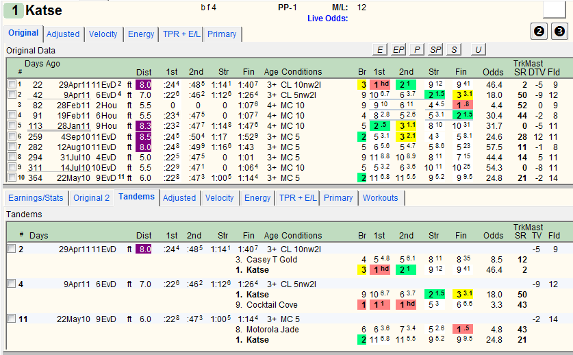This screenshot has height=355, width=573.
Task: Open the top Energy tab
Action: [x=141, y=34]
